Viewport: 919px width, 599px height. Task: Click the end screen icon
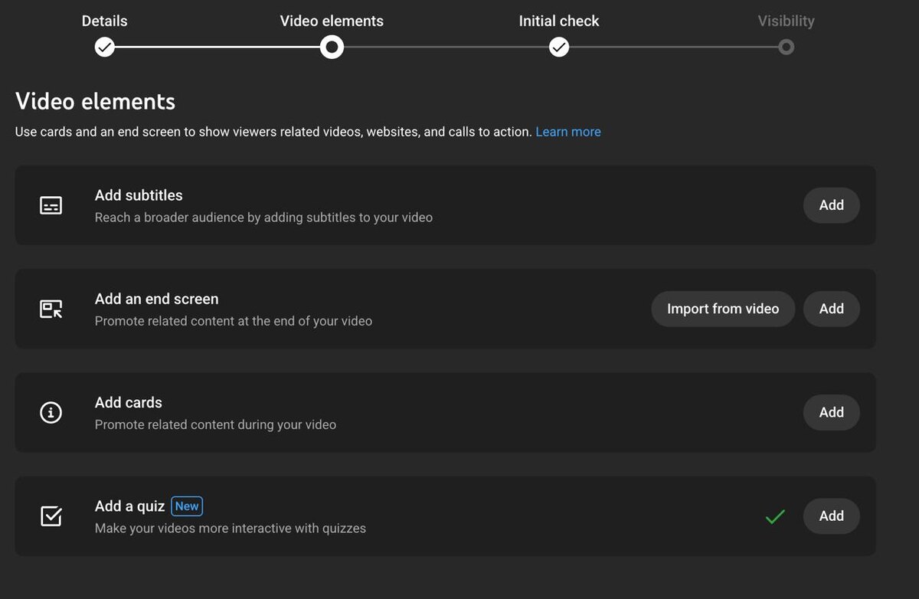point(51,309)
